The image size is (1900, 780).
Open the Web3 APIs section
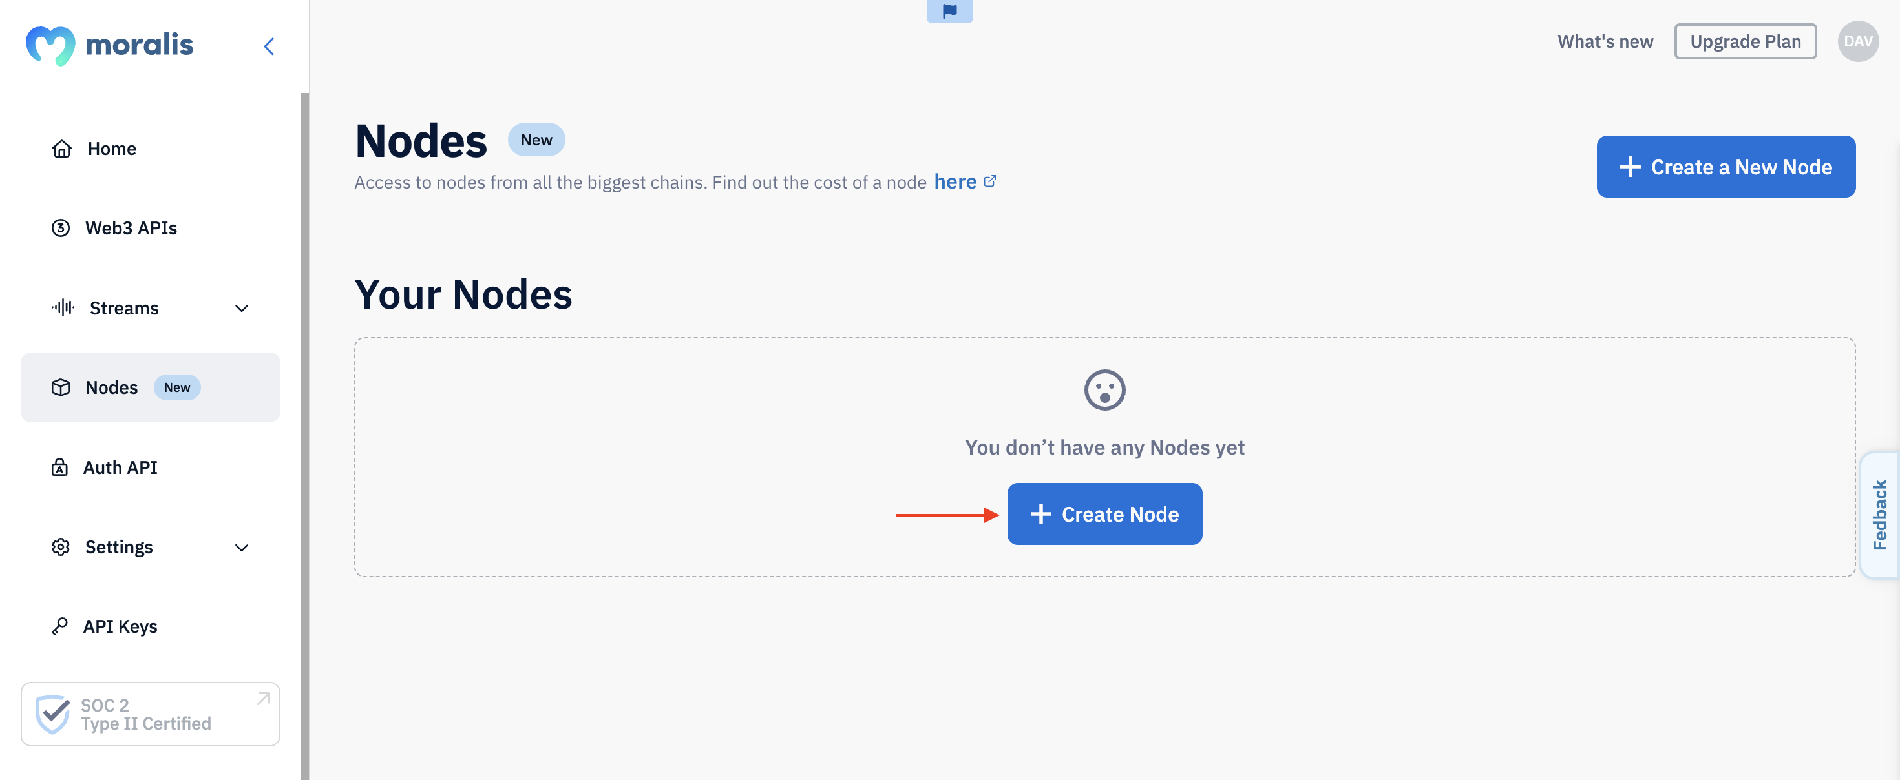coord(130,227)
